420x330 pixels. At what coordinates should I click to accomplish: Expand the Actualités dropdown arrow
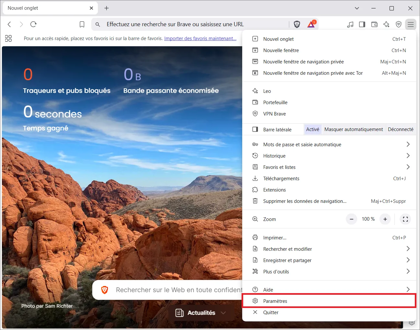click(x=223, y=313)
